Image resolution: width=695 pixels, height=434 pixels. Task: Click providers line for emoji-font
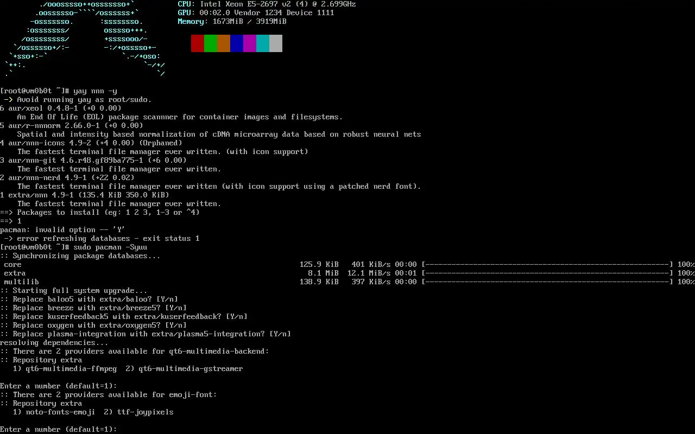click(109, 395)
